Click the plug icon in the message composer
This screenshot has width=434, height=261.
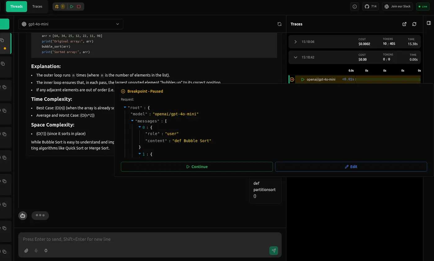[x=46, y=250]
